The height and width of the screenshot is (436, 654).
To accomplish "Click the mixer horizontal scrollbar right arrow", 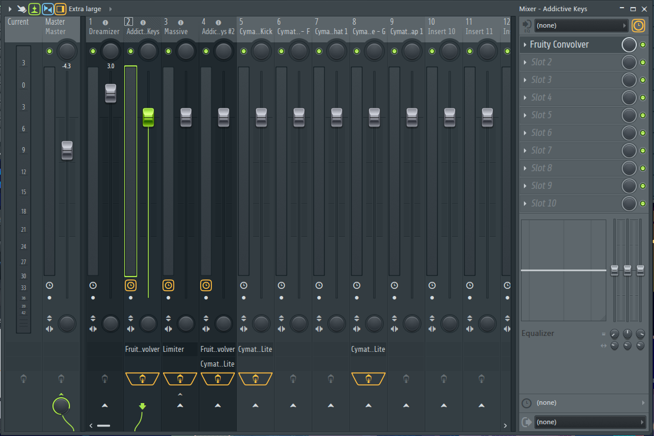I will coord(505,425).
